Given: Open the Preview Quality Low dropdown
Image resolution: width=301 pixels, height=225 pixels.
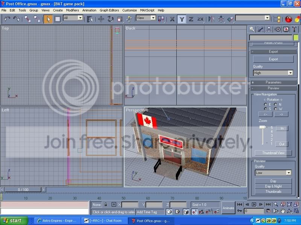Looking at the screenshot, I should click(x=273, y=173).
